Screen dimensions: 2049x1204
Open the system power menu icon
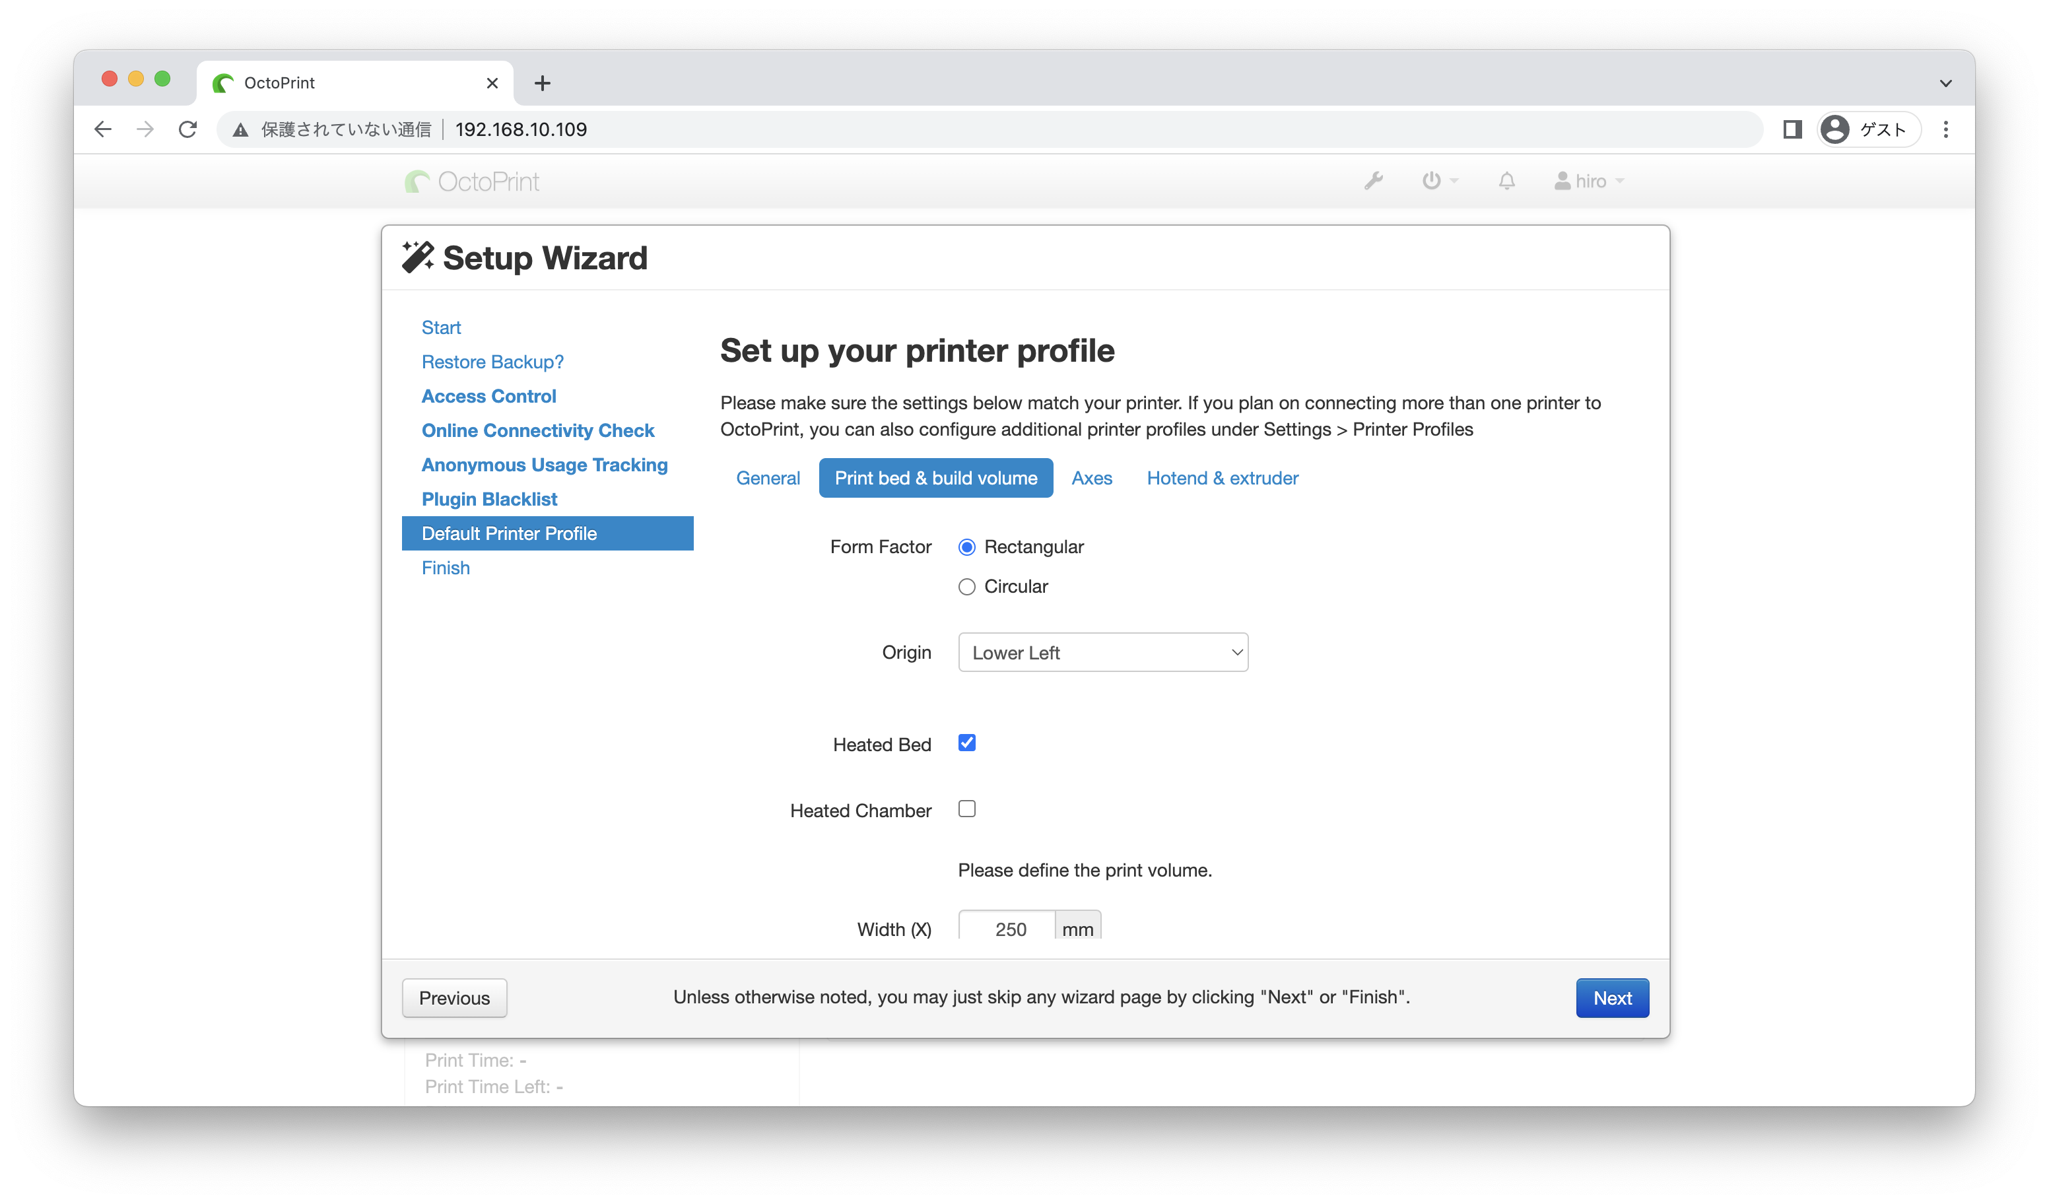(x=1439, y=180)
